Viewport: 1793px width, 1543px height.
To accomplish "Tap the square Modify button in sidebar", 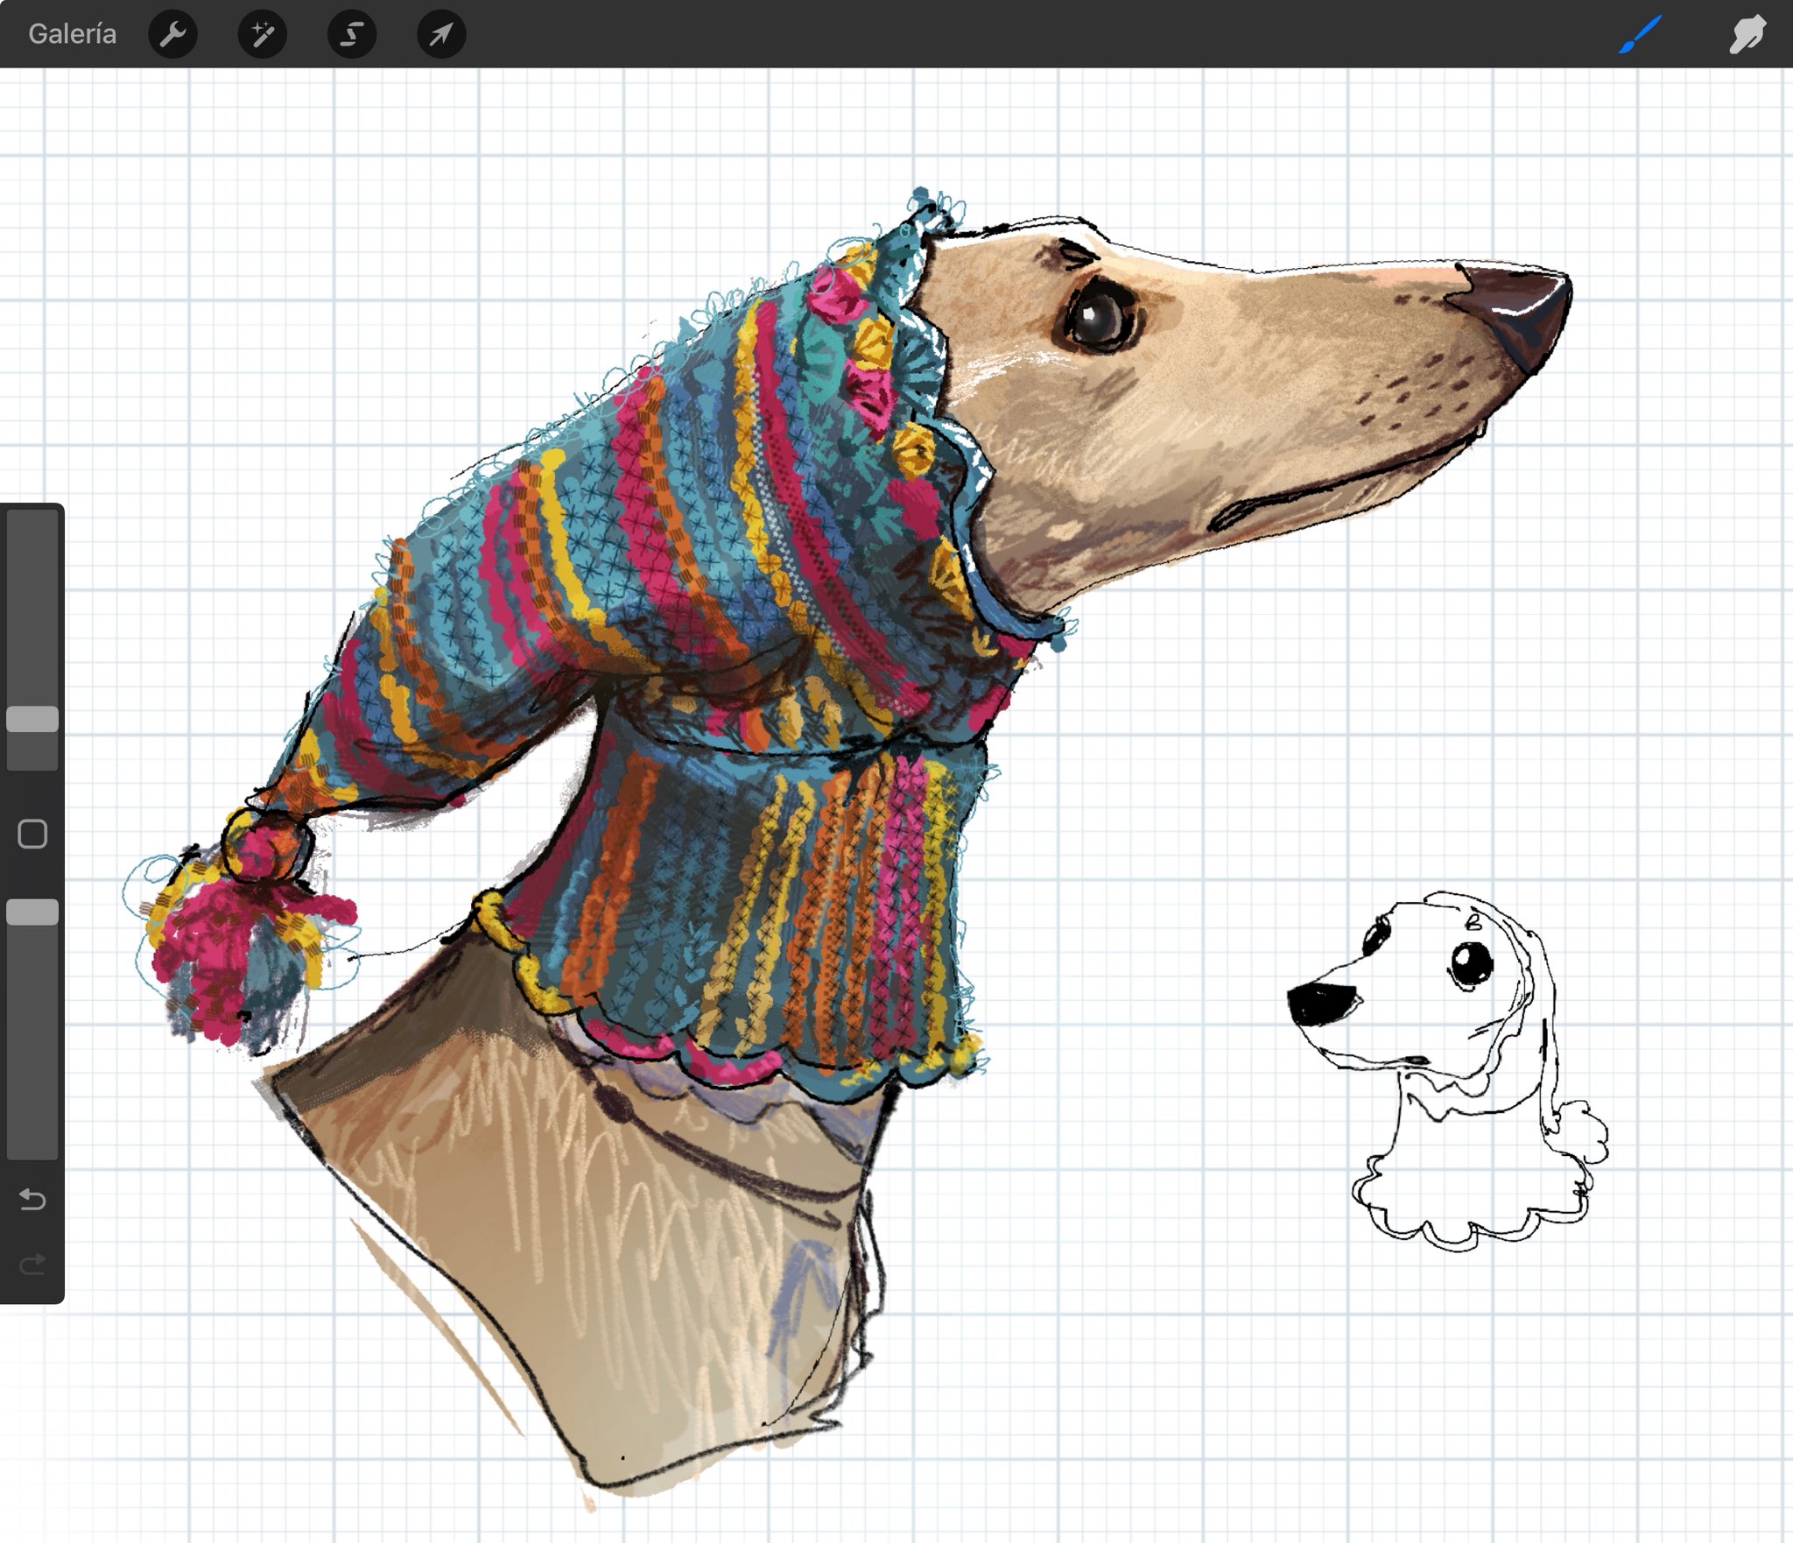I will [x=32, y=834].
